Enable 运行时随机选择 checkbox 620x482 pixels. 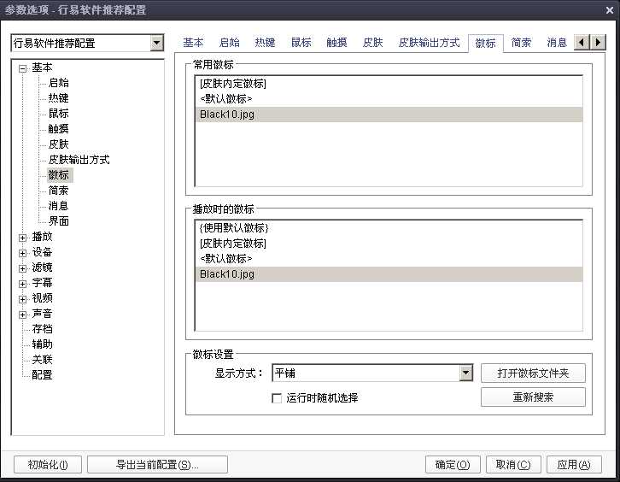(x=277, y=397)
